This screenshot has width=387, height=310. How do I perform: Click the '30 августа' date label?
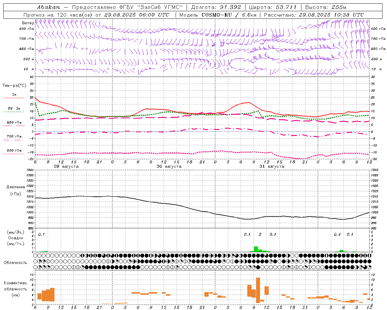[x=169, y=167]
